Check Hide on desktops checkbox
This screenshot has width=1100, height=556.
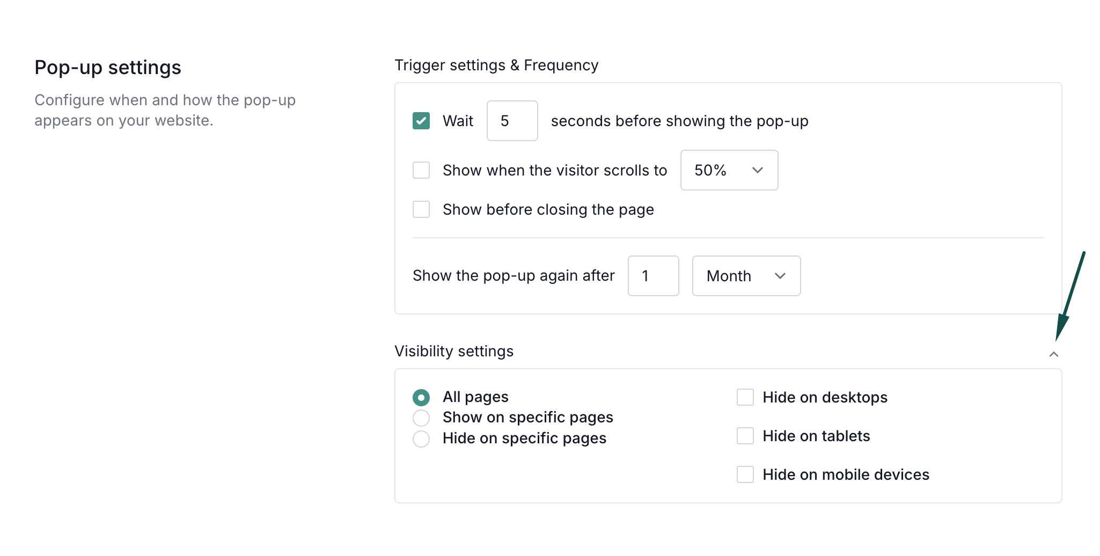(745, 397)
